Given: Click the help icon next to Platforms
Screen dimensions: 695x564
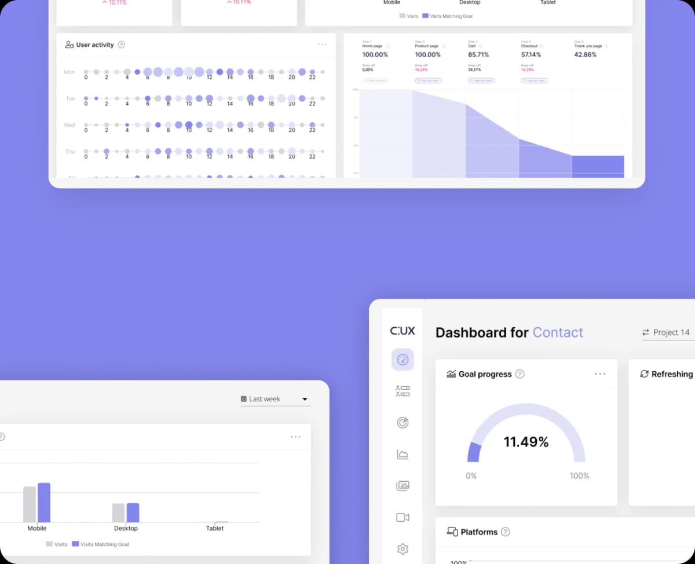Looking at the screenshot, I should pos(505,532).
